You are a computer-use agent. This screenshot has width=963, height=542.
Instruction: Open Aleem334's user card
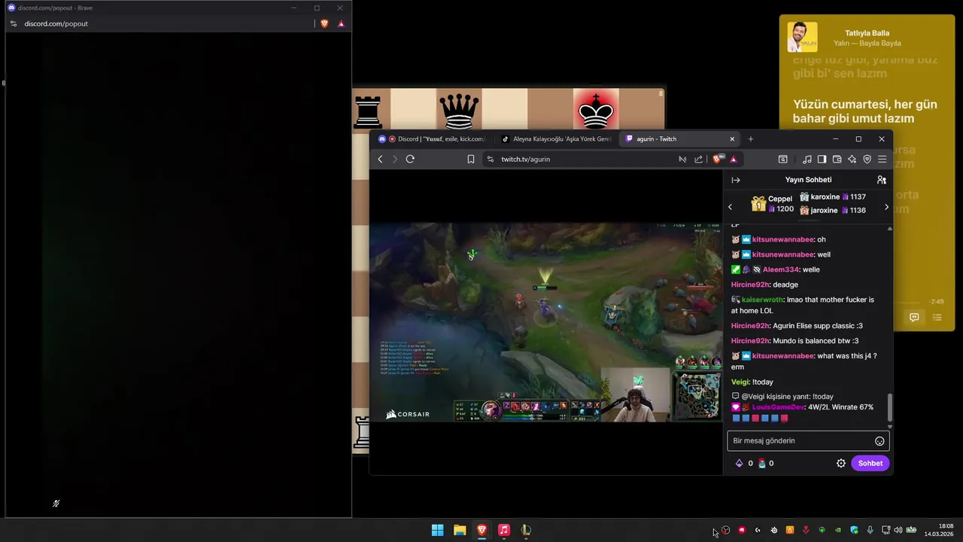(x=781, y=269)
